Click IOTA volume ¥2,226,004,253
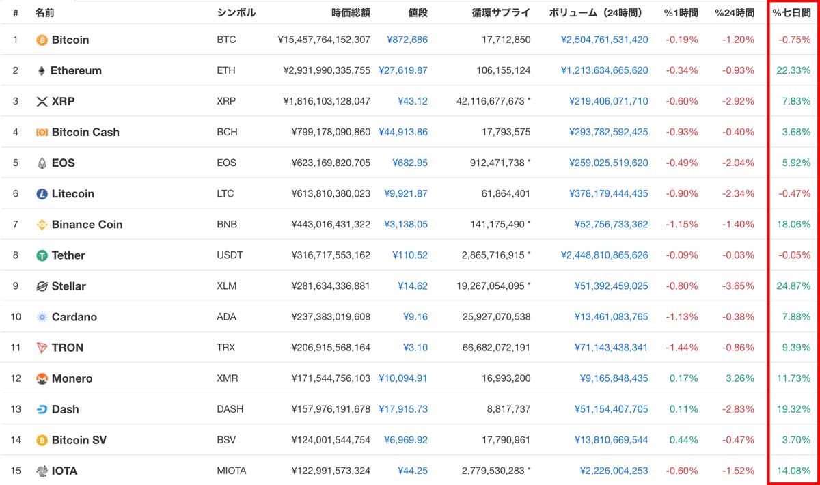This screenshot has height=485, width=820. click(614, 471)
